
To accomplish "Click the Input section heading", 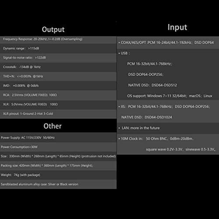I will coord(177,28).
